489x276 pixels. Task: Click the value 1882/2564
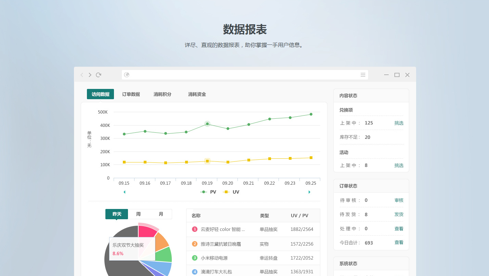302,229
